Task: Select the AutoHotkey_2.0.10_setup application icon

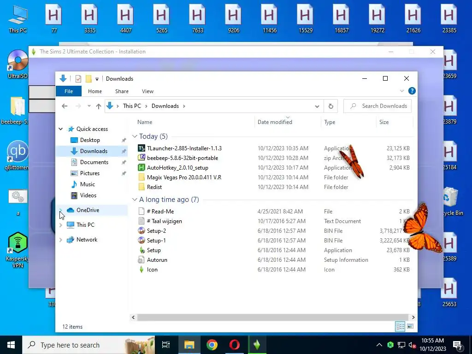Action: pos(142,167)
